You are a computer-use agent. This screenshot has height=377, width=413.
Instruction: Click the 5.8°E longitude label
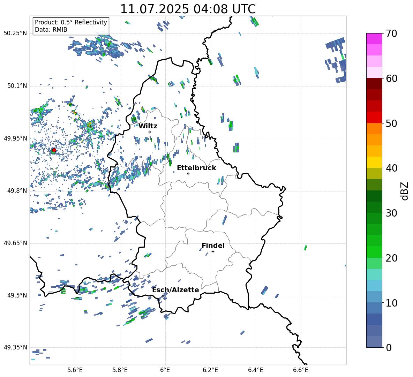pyautogui.click(x=120, y=370)
